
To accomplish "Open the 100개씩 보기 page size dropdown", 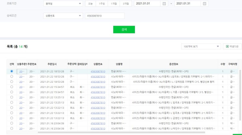I will point(201,46).
